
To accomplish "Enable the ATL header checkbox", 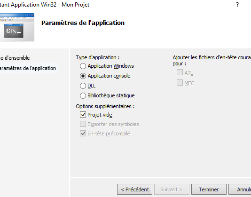I will [180, 72].
